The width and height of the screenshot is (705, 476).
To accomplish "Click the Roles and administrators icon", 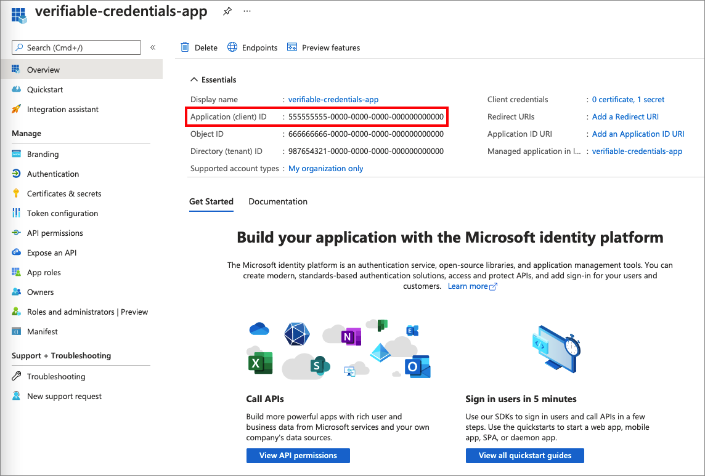I will click(16, 312).
